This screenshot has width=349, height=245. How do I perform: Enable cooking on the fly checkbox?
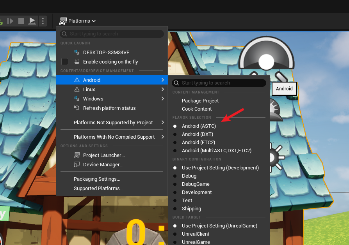(x=65, y=62)
